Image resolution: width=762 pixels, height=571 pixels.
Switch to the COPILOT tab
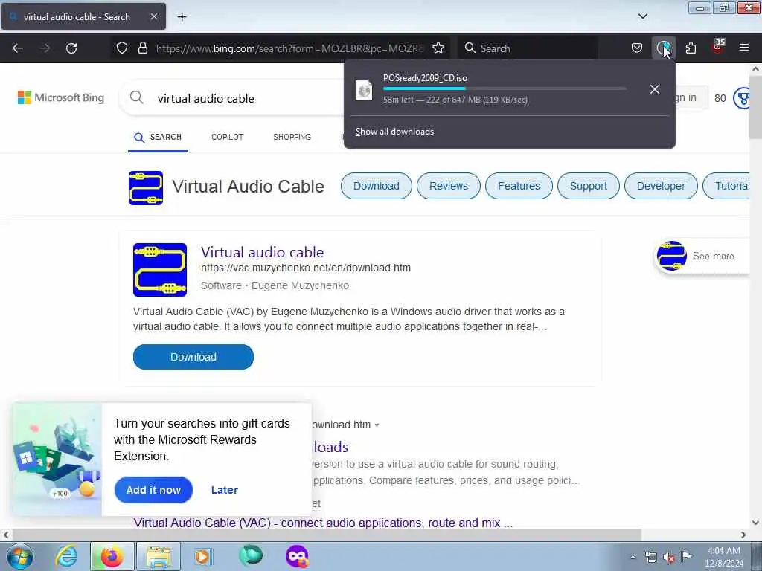228,137
